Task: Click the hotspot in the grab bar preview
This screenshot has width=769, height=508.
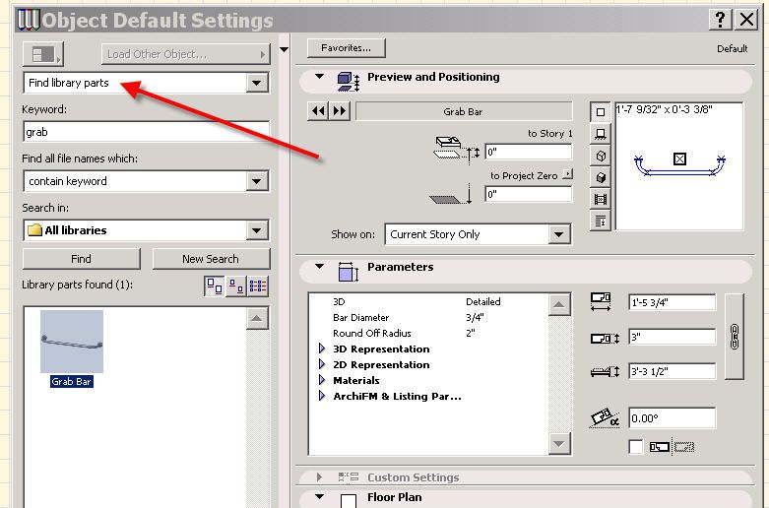Action: pos(679,159)
